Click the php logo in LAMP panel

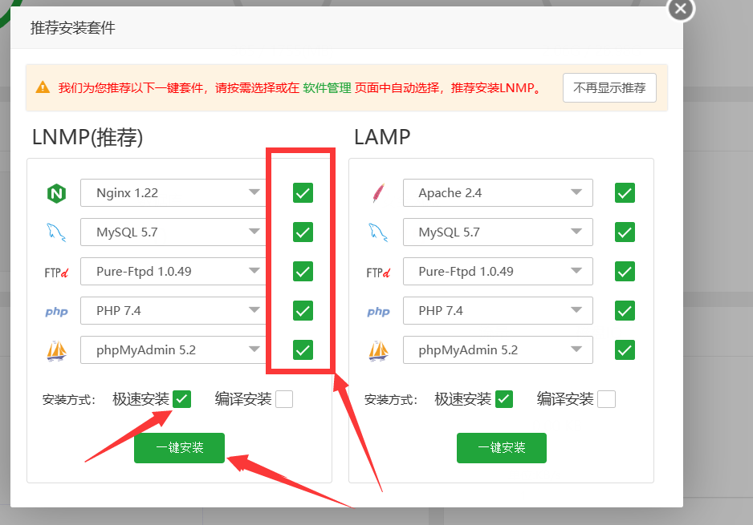(x=378, y=312)
